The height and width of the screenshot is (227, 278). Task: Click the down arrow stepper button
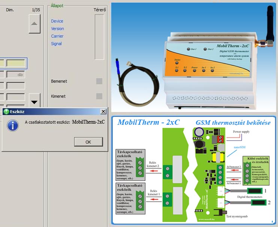tap(34, 101)
